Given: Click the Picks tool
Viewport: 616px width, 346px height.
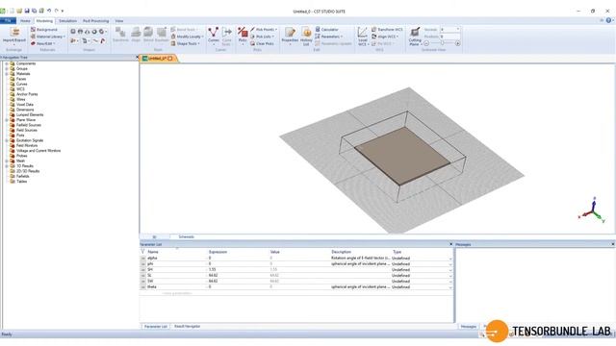Looking at the screenshot, I should (243, 37).
